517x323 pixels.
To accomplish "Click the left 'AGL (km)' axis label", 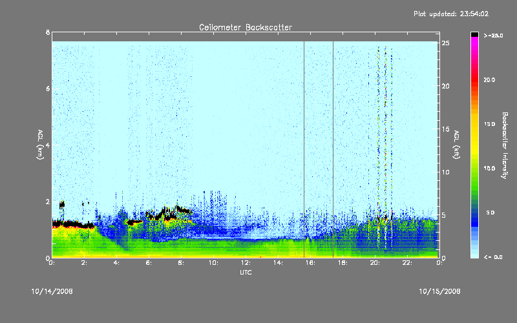I will tap(40, 145).
